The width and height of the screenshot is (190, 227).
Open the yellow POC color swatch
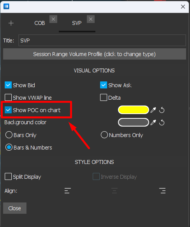pyautogui.click(x=134, y=110)
